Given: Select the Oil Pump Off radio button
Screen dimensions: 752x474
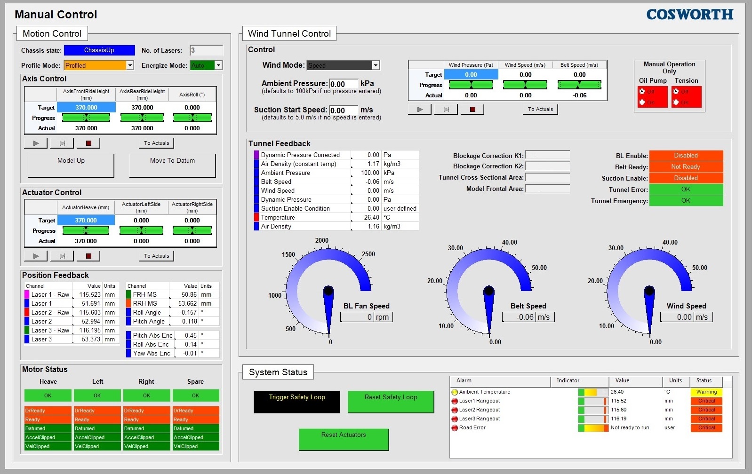Looking at the screenshot, I should click(x=642, y=92).
